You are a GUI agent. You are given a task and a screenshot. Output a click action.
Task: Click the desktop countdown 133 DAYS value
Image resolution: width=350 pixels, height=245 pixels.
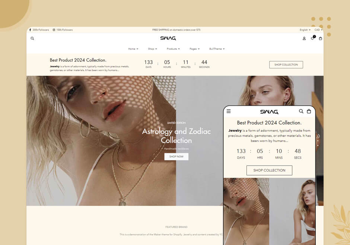(x=149, y=64)
